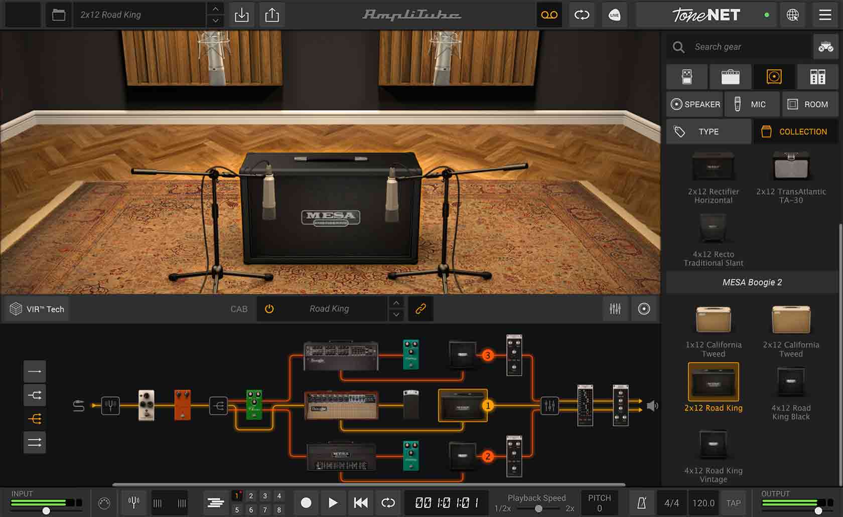Click the globe icon next to ToneNET
The height and width of the screenshot is (517, 843).
point(793,15)
